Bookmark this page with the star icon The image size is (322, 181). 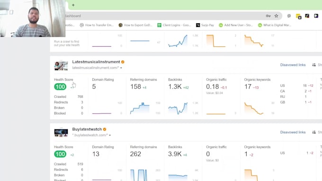pos(277,16)
